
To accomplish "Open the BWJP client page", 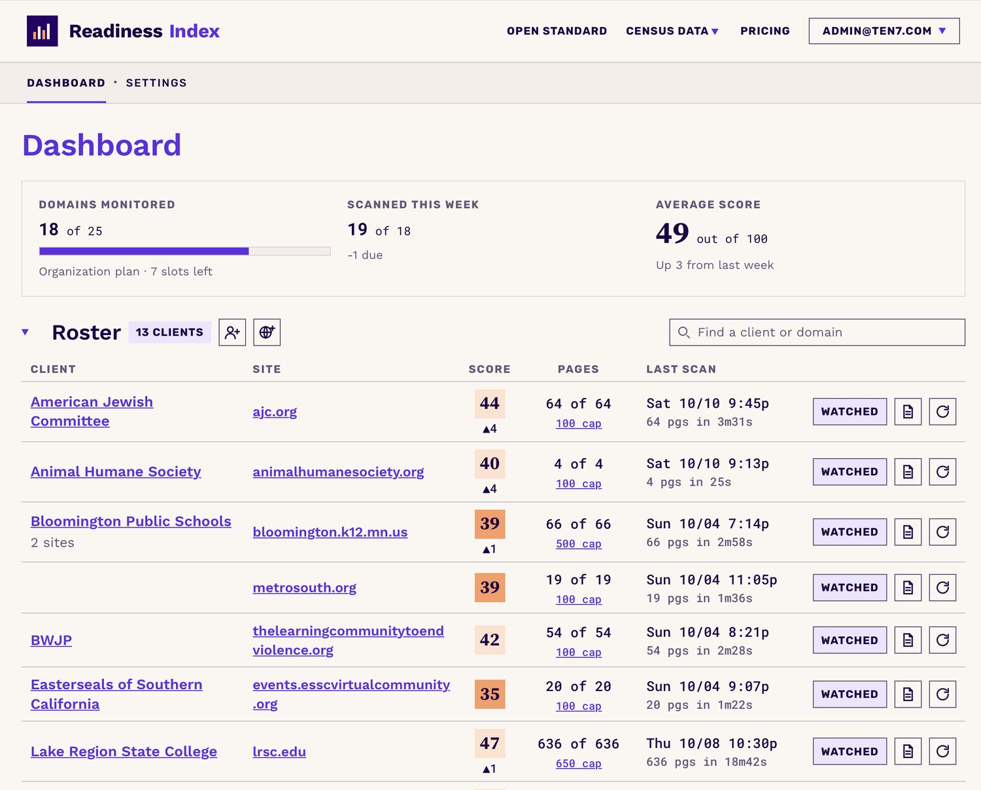I will click(51, 640).
